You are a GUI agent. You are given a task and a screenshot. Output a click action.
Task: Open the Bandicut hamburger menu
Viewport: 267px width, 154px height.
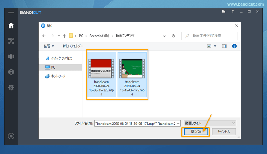point(11,12)
